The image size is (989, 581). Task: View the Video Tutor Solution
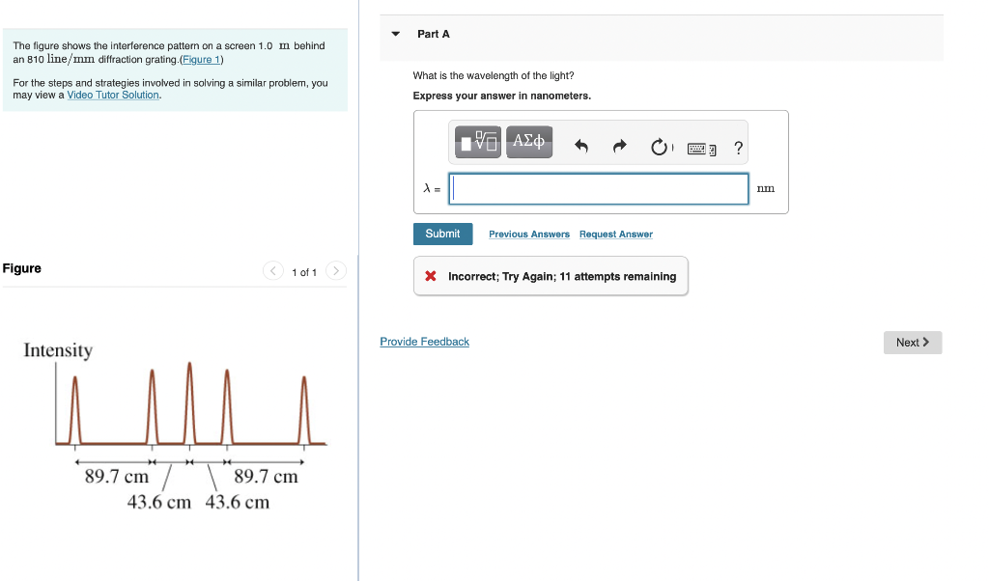(x=113, y=95)
